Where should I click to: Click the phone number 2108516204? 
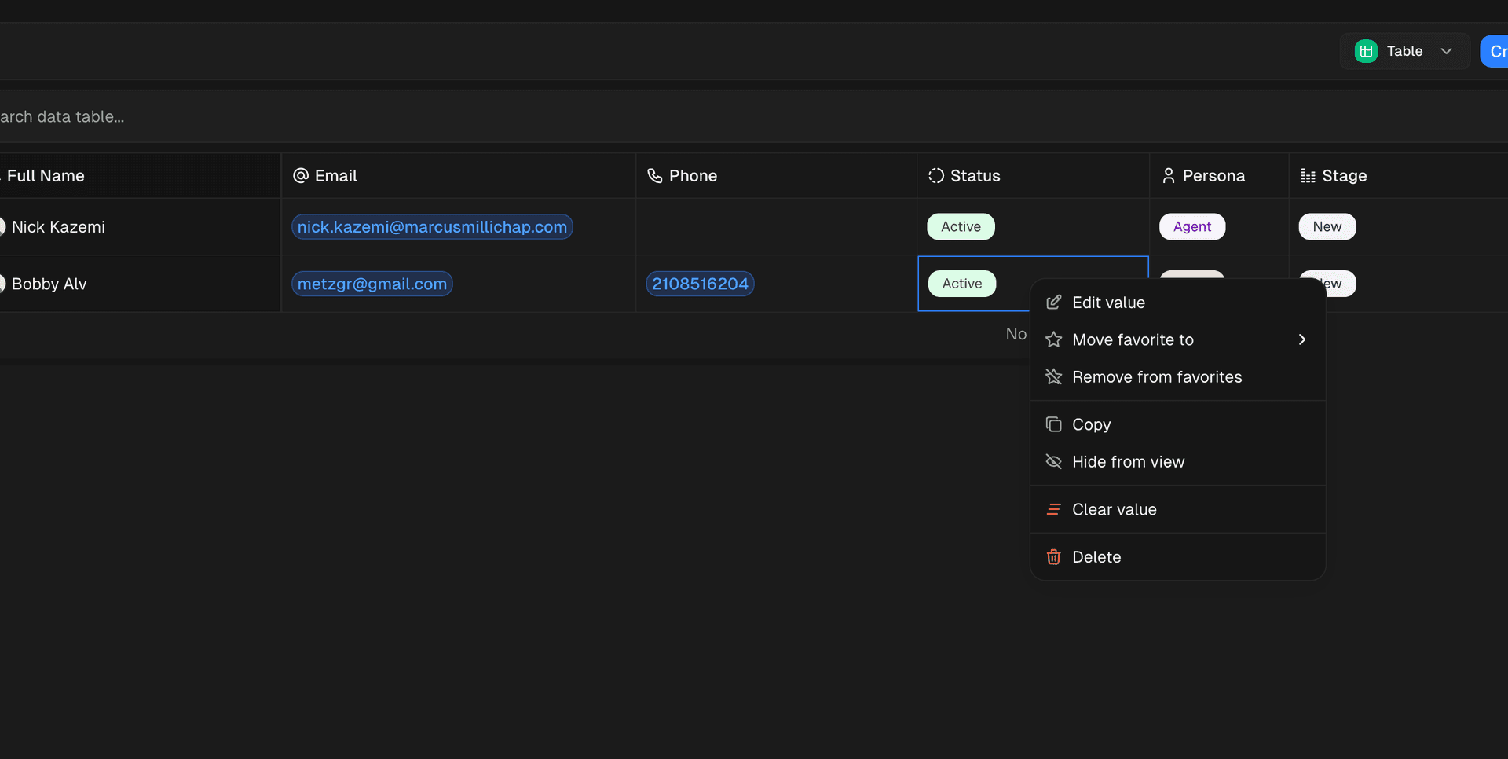699,284
